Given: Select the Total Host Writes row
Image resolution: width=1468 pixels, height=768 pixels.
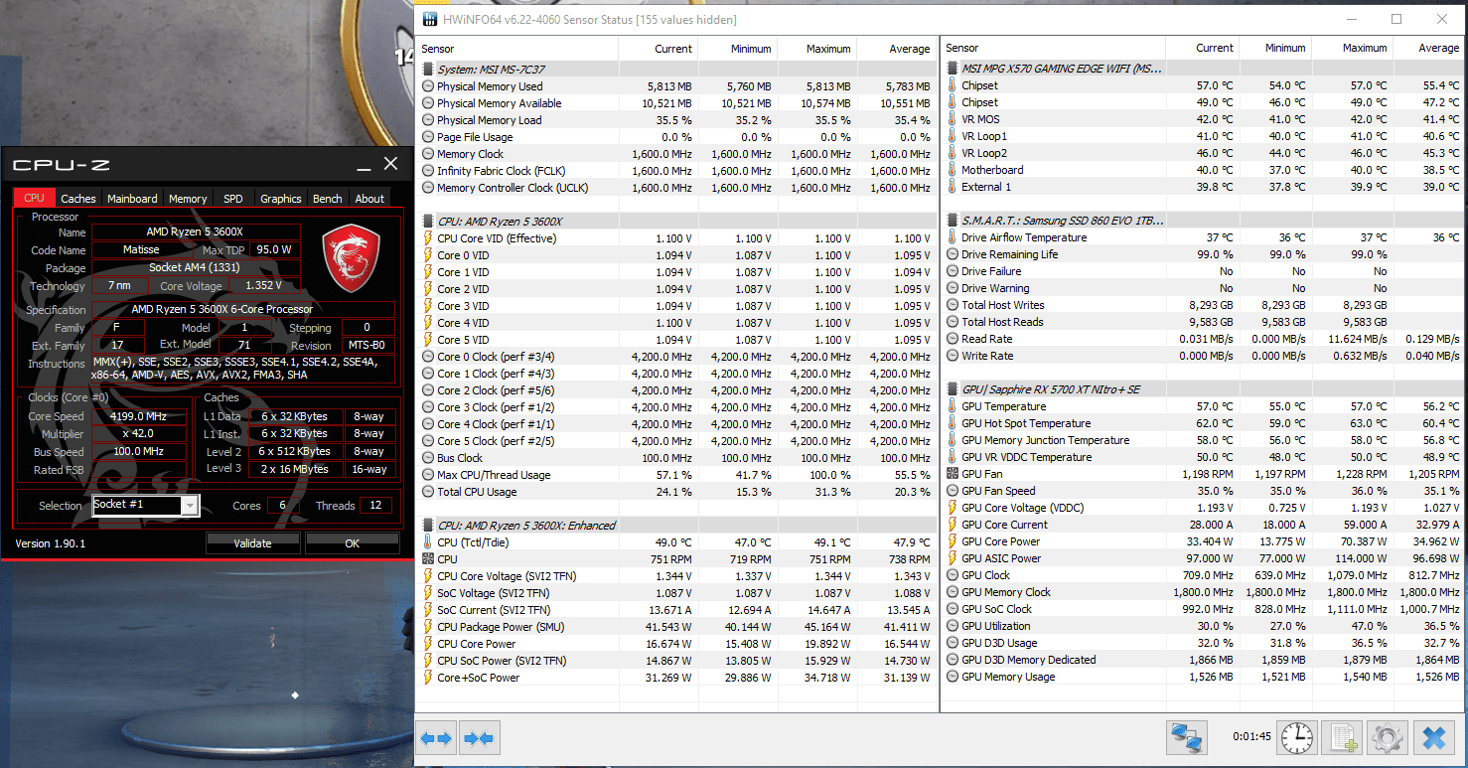Looking at the screenshot, I should (1204, 305).
